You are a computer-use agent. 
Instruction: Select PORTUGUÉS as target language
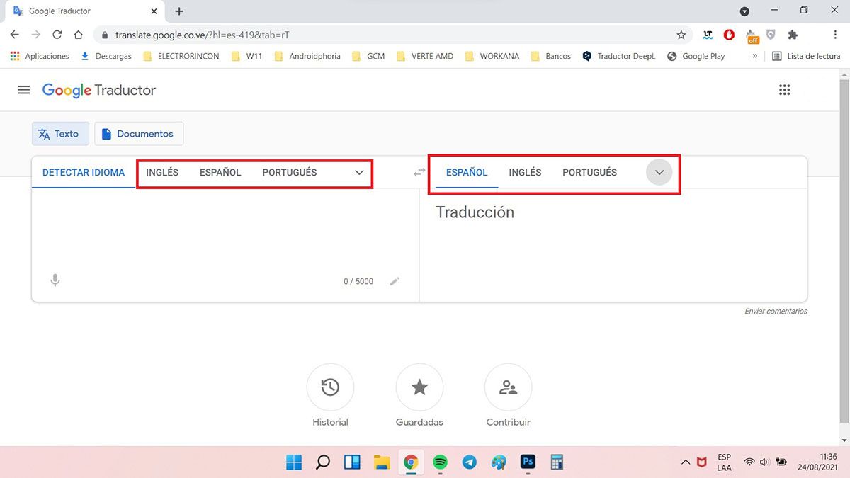(x=589, y=172)
